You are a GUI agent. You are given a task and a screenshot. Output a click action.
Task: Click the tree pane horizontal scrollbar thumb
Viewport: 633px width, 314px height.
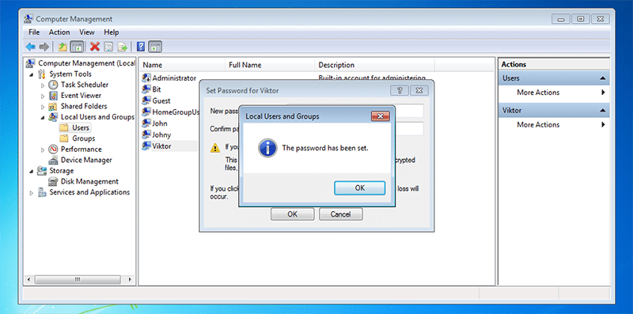point(78,280)
